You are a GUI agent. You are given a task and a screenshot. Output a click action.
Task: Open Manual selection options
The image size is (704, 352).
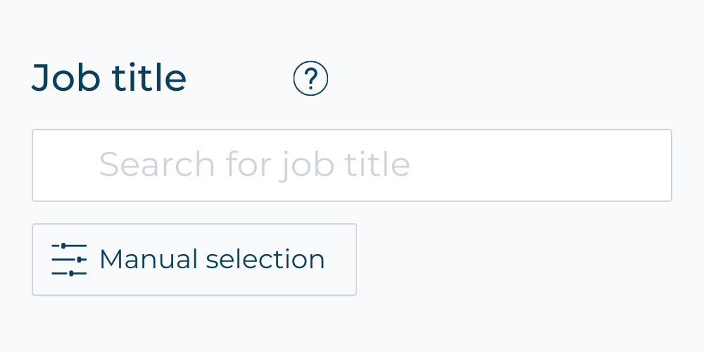[x=194, y=260]
